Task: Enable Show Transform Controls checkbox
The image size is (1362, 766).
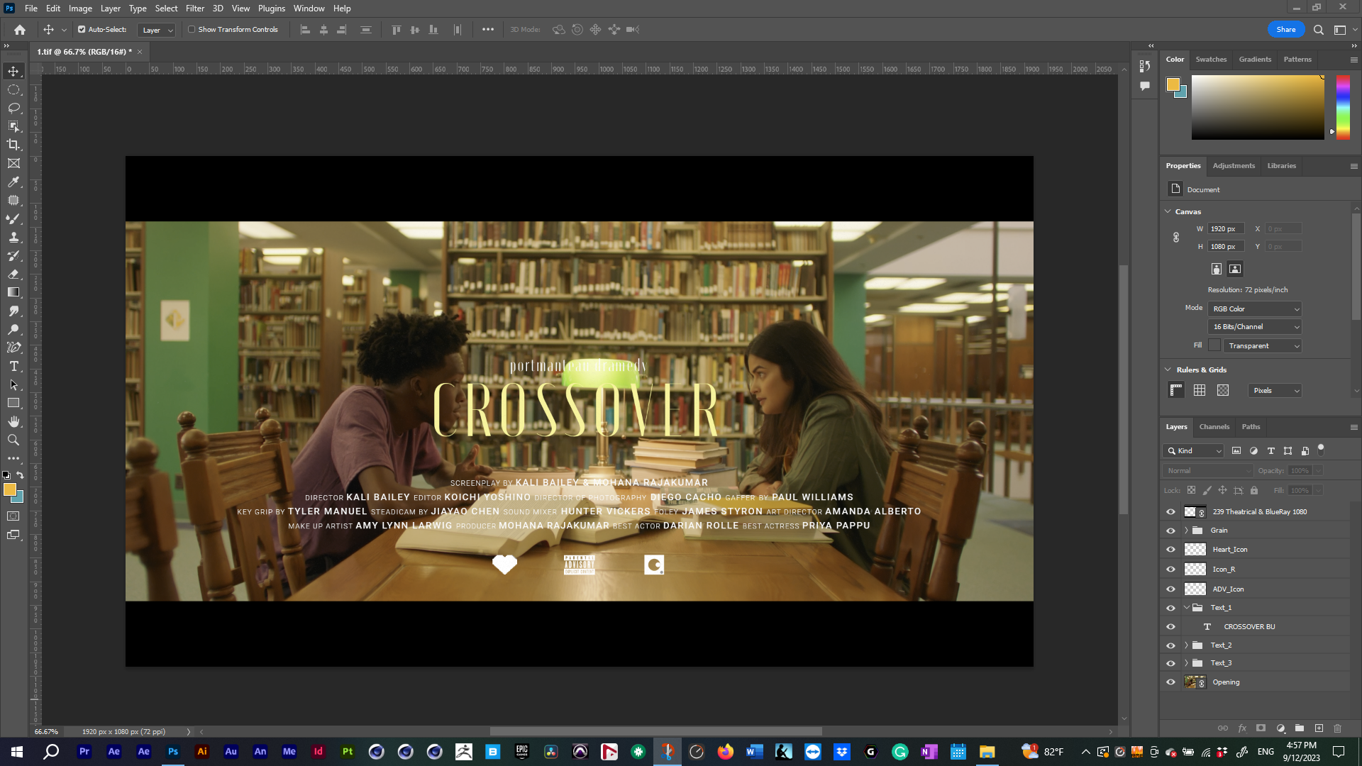Action: (192, 30)
